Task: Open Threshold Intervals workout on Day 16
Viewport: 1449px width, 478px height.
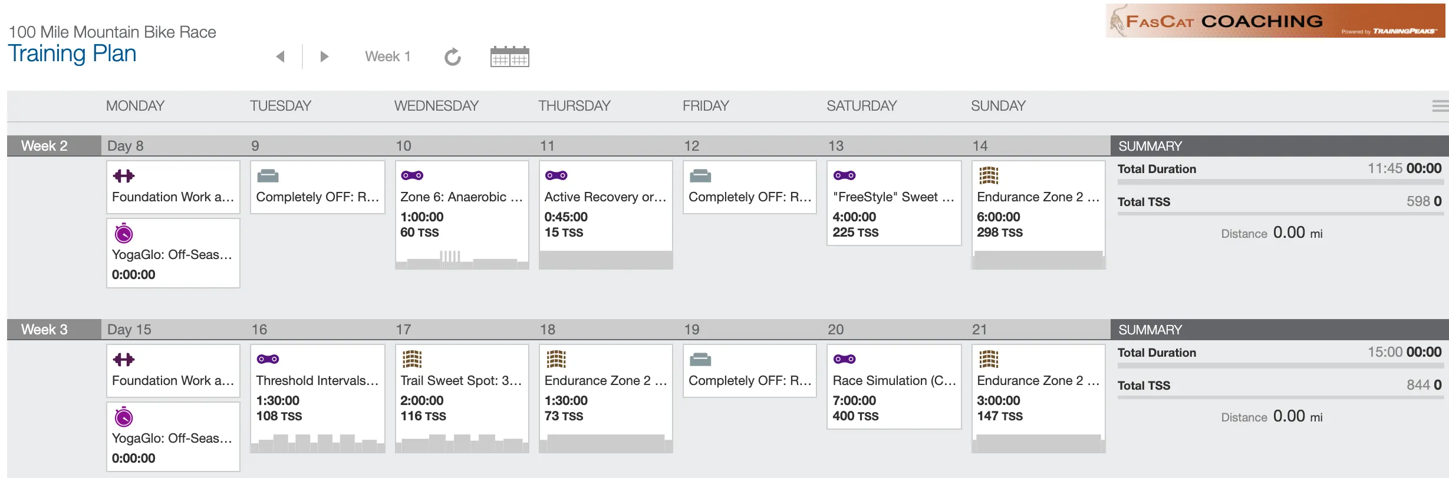Action: point(317,381)
